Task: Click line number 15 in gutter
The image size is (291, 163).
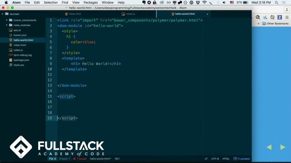Action: (50, 96)
